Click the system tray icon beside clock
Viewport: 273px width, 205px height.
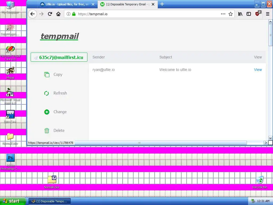253,201
